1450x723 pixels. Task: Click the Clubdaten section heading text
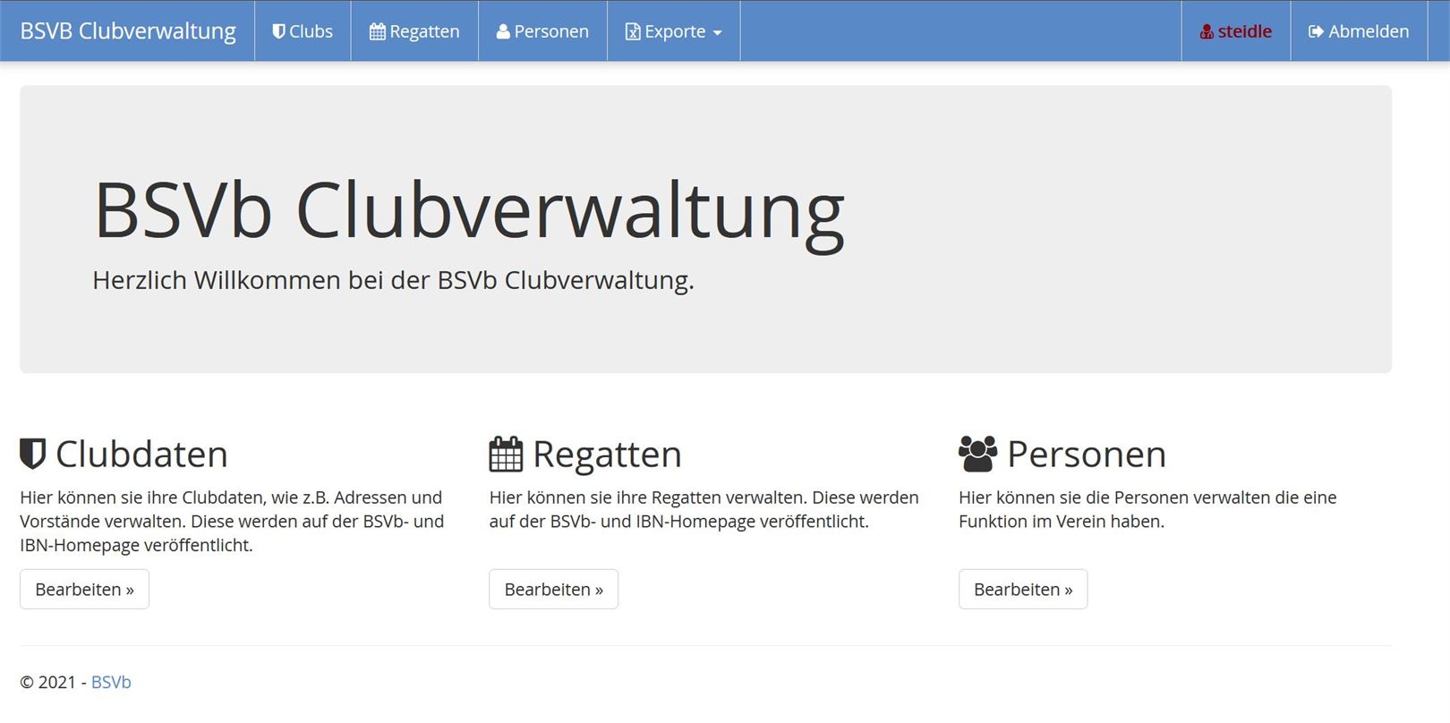(141, 454)
